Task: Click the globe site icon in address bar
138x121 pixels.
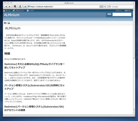Action: pos(29,7)
